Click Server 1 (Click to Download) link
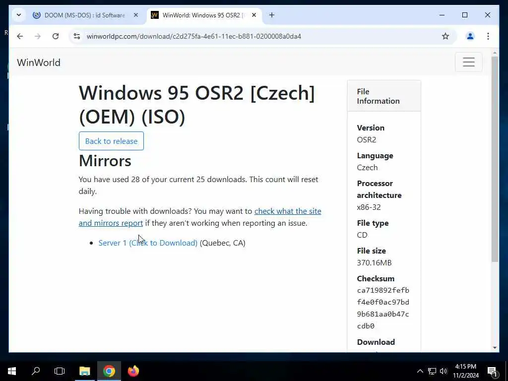The height and width of the screenshot is (381, 508). coord(148,243)
